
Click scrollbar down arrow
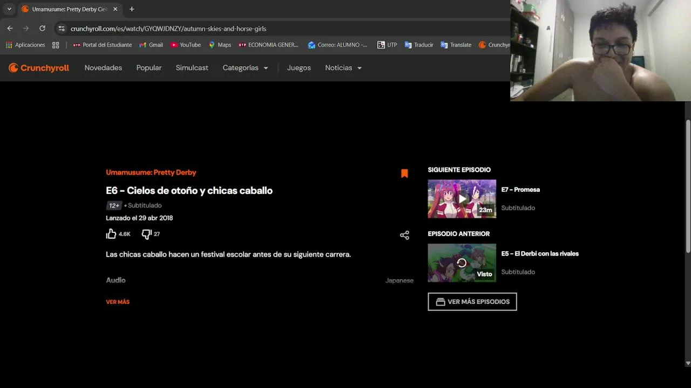(x=688, y=363)
